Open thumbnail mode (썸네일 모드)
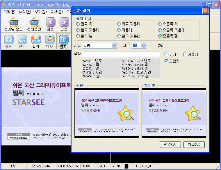 pyautogui.click(x=13, y=24)
